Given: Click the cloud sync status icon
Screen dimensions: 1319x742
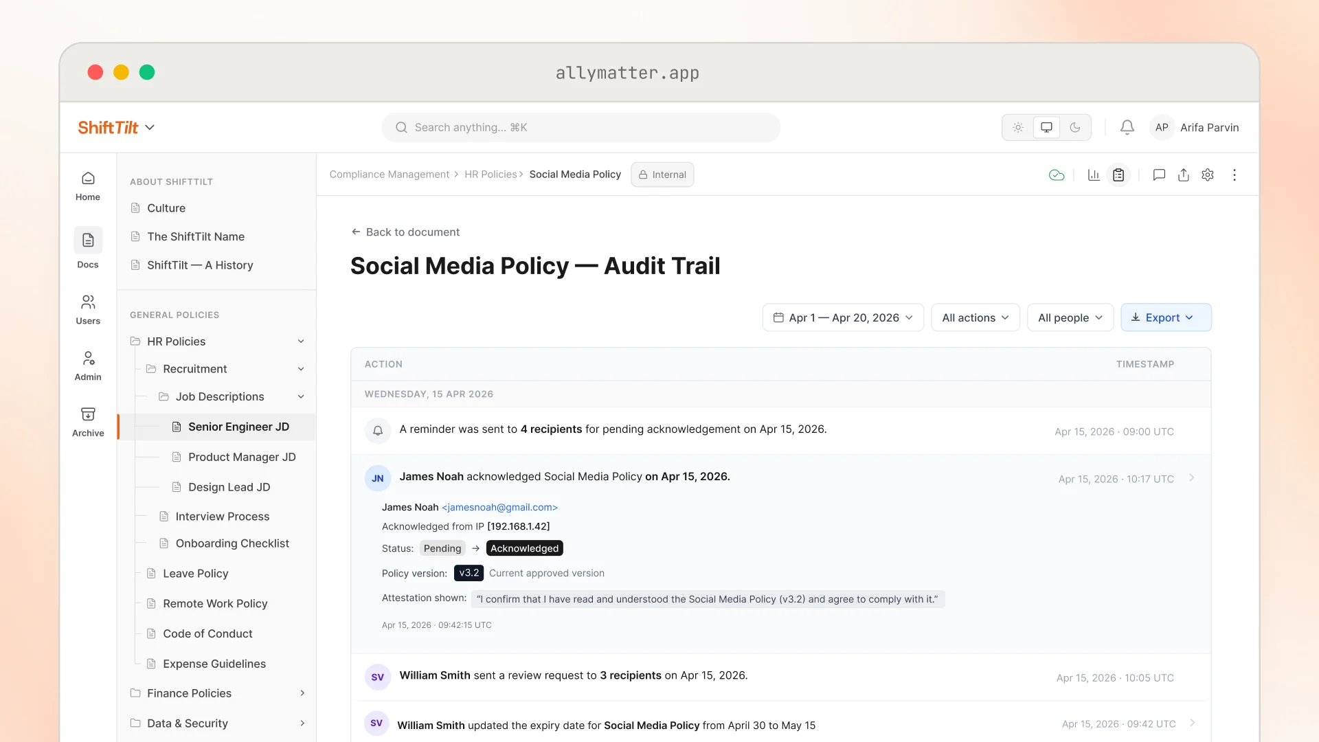Looking at the screenshot, I should click(x=1057, y=175).
